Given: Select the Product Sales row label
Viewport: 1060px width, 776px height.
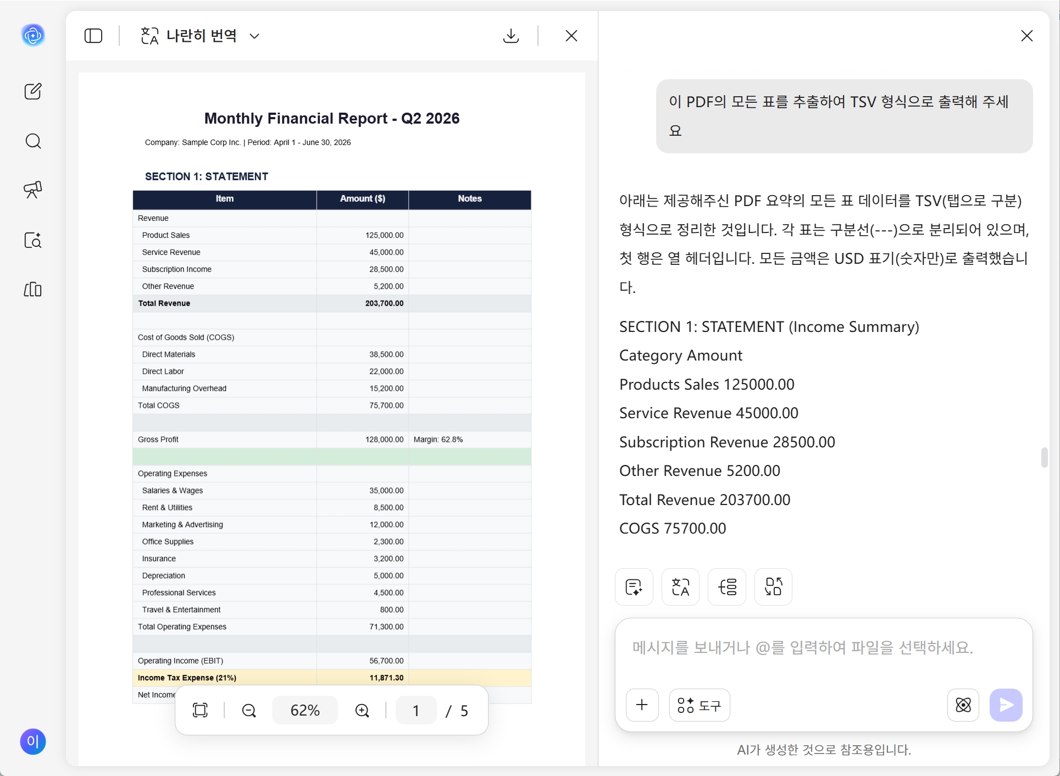Looking at the screenshot, I should (x=165, y=235).
